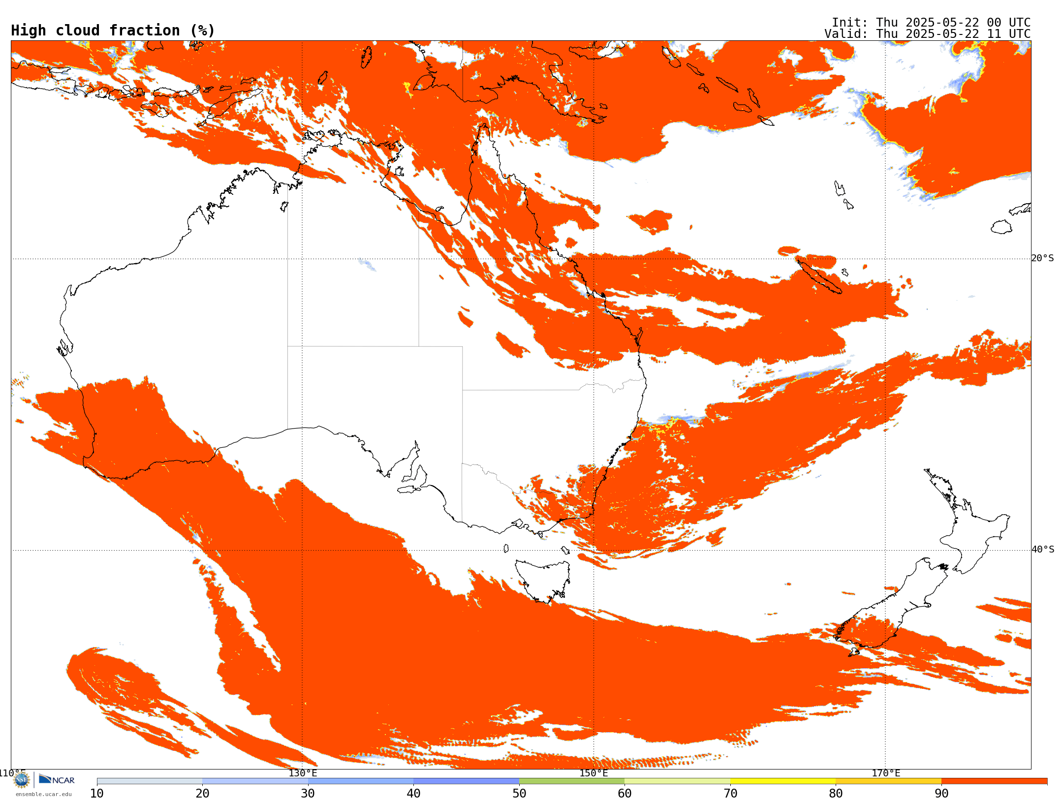
Task: Click the 80–90 amber colorbar segment
Action: pos(888,781)
